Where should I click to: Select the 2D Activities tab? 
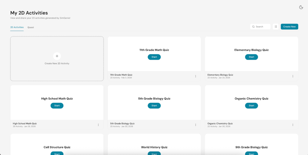point(17,27)
